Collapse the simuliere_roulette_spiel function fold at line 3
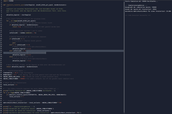The height and width of the screenshot is (114, 172). 2,5
